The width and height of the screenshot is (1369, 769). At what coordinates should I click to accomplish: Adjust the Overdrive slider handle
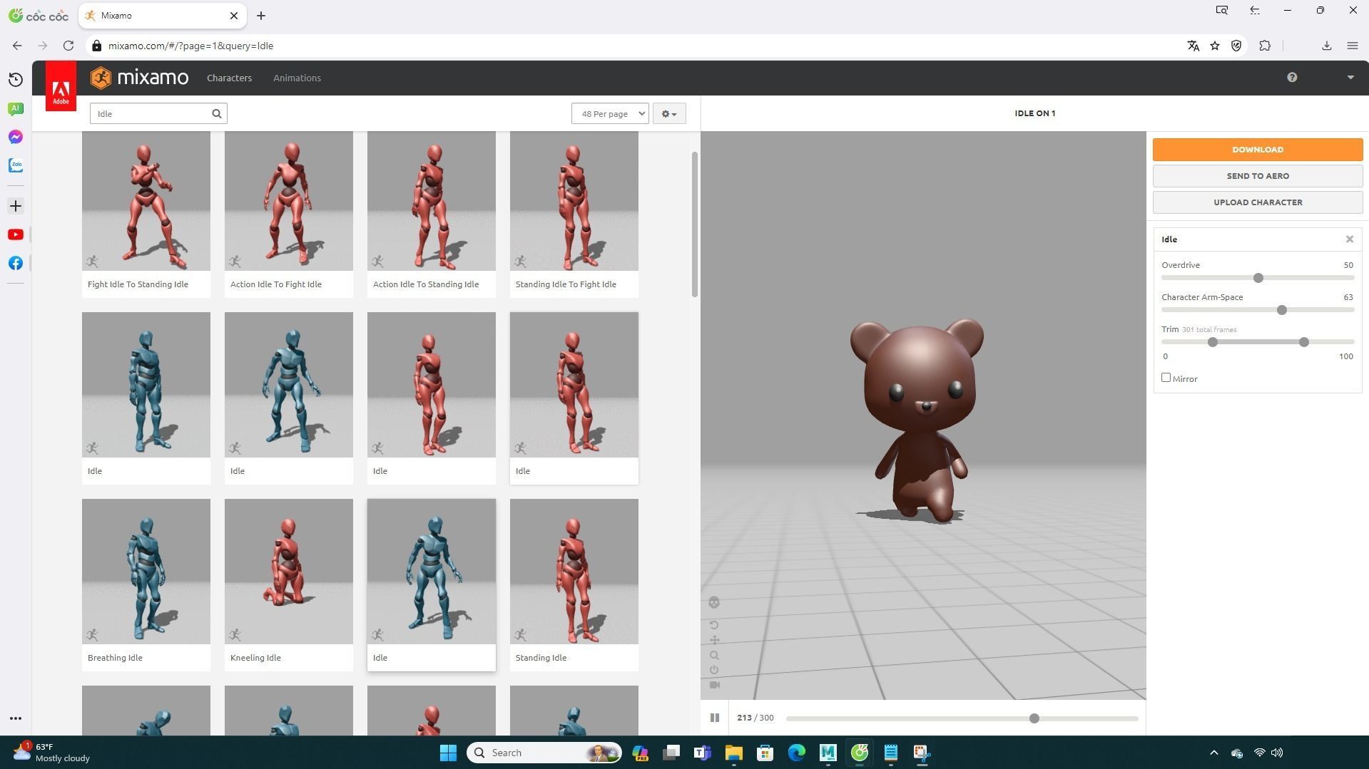point(1258,278)
